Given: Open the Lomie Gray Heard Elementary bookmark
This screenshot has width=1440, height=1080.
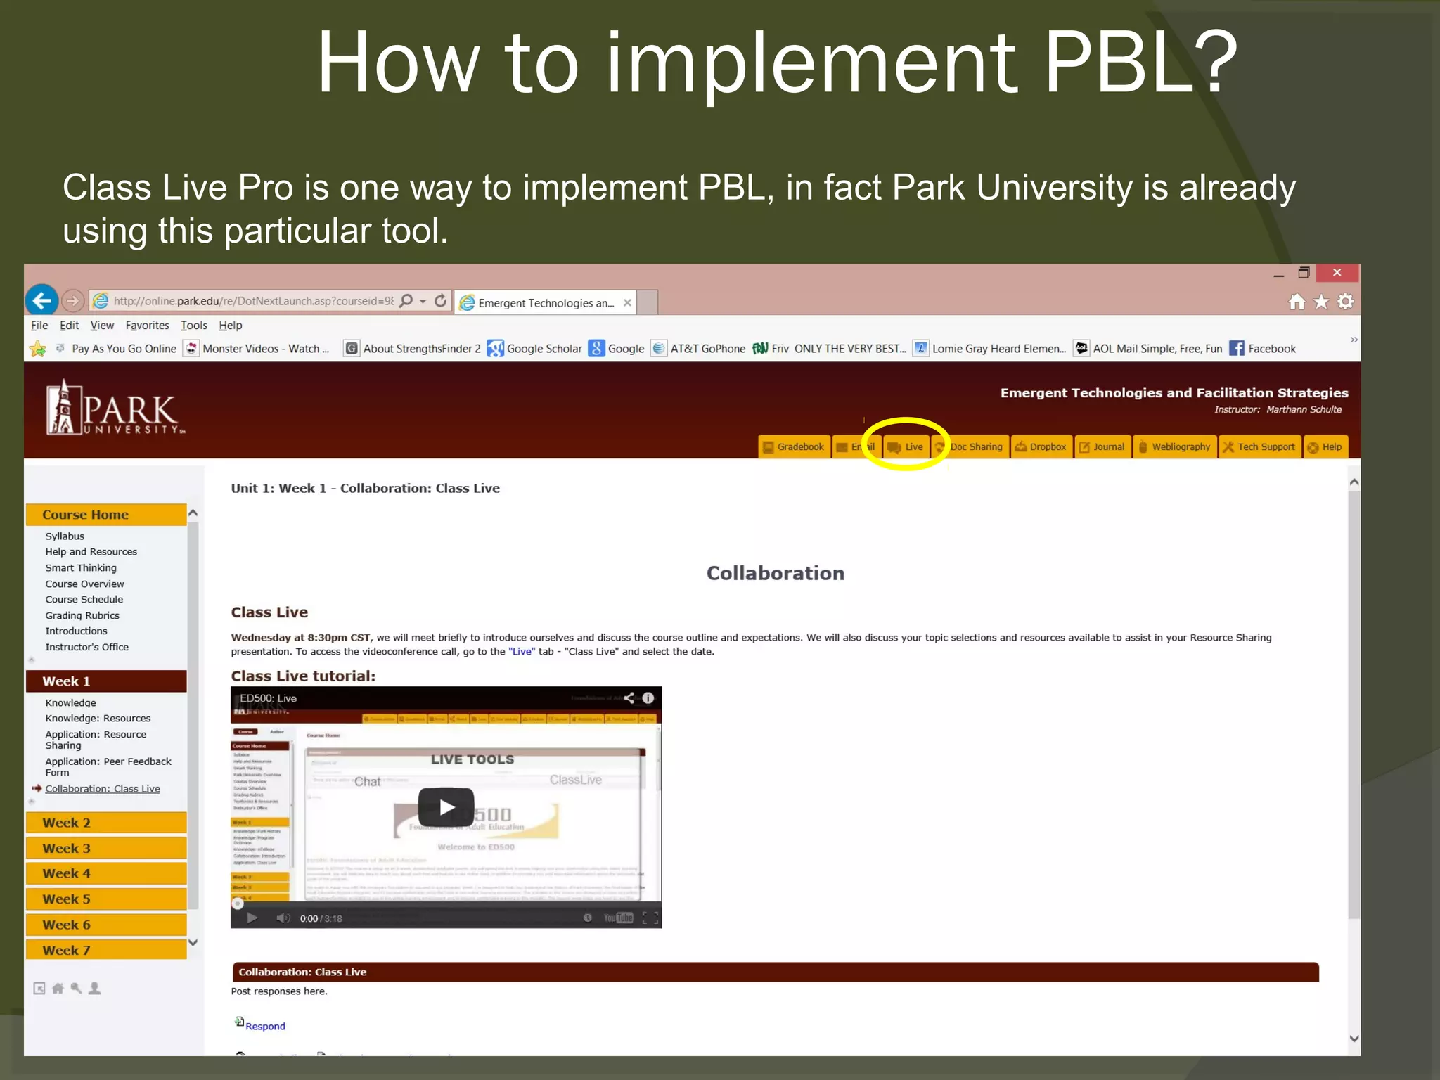Looking at the screenshot, I should (989, 349).
